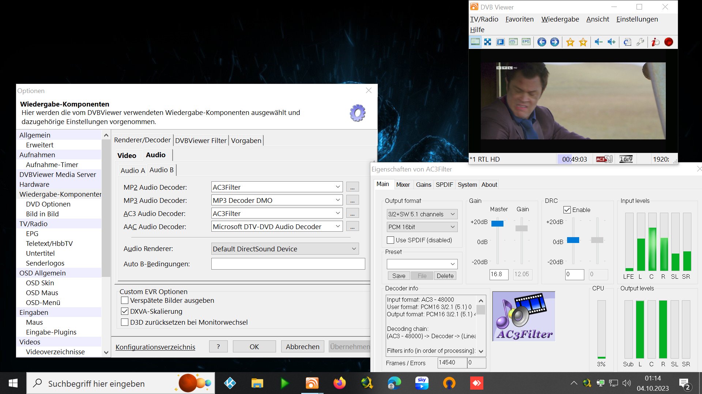Open the Einstellungen menu in DVB Viewer
The image size is (702, 394).
point(637,19)
